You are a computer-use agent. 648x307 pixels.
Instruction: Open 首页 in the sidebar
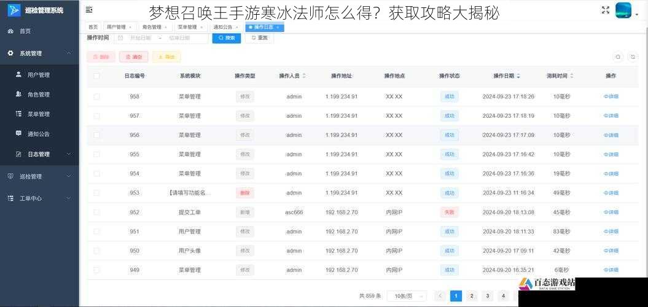(x=25, y=31)
